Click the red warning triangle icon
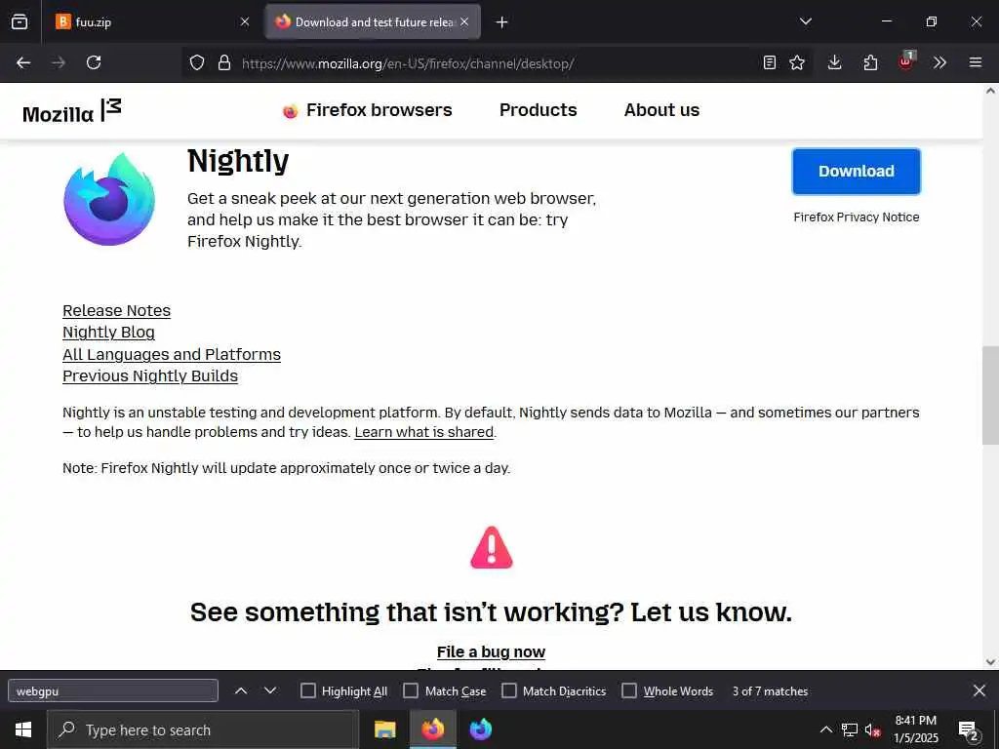The height and width of the screenshot is (749, 999). pos(492,548)
